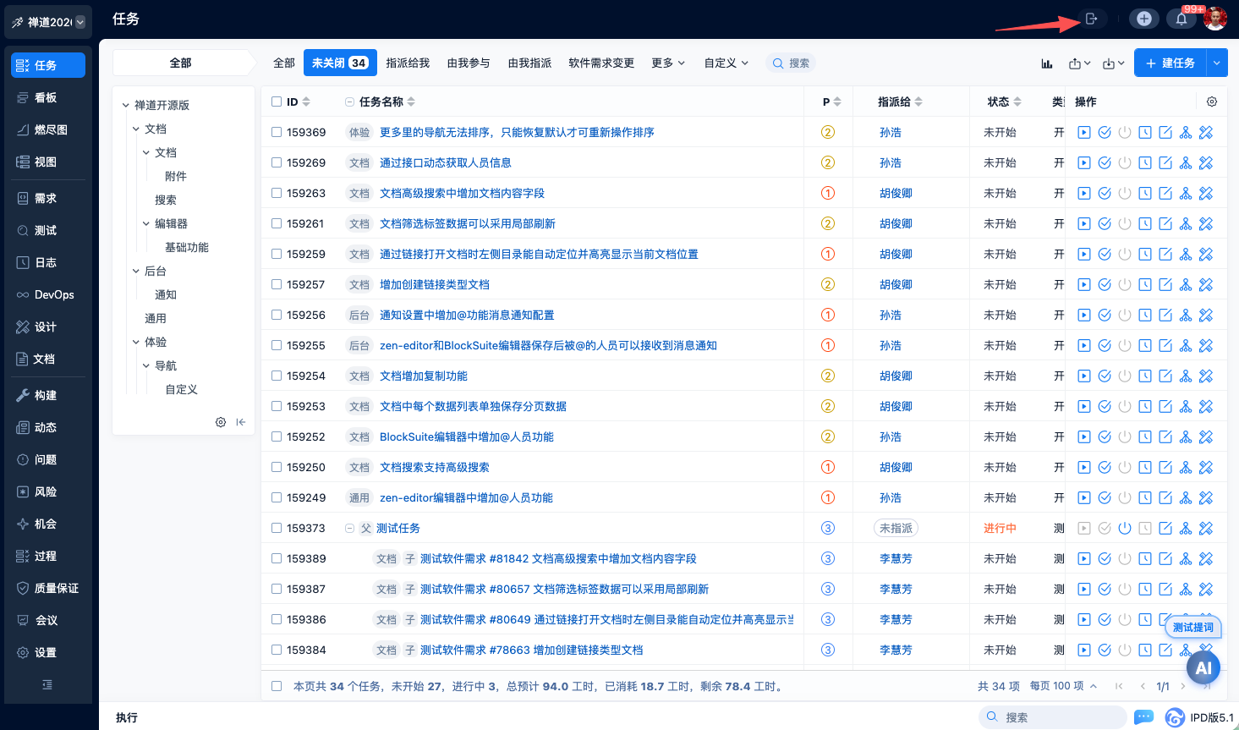Click the plus quick-create icon in header
The height and width of the screenshot is (730, 1239).
click(1144, 19)
